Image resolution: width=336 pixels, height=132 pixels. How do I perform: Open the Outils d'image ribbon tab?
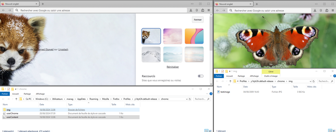tap(271, 76)
